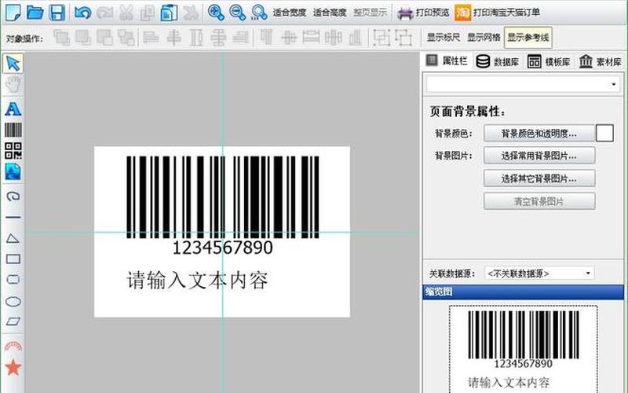Select the insert image tool
The width and height of the screenshot is (628, 393).
coord(13,171)
